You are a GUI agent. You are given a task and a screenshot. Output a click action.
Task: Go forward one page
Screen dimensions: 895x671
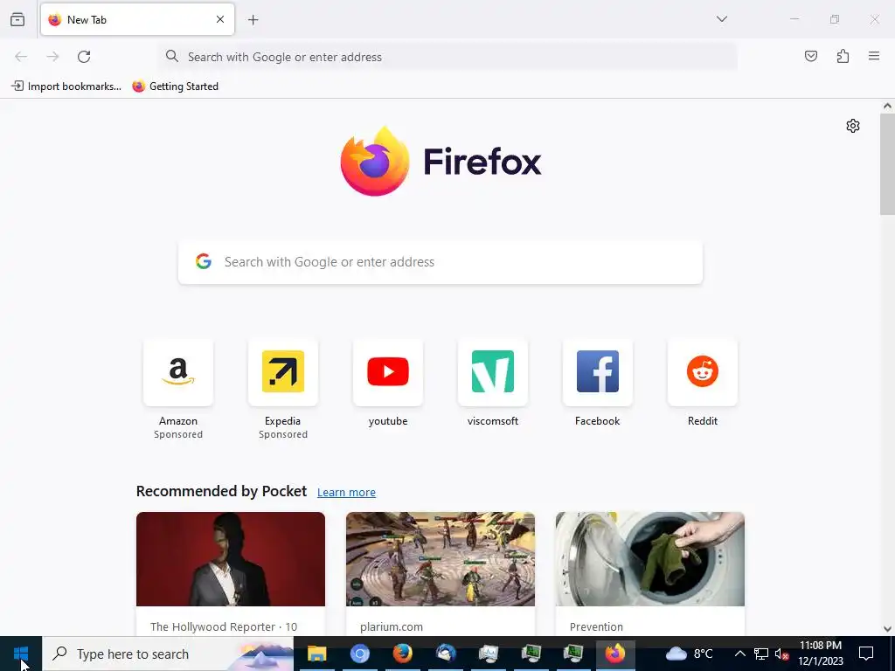(x=52, y=57)
